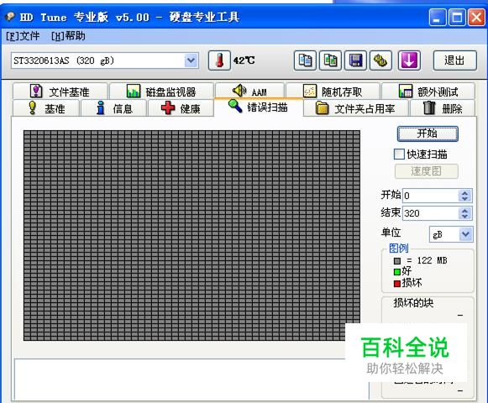Screen dimensions: 488x403
Task: Click the temperature thermometer icon
Action: (x=219, y=60)
